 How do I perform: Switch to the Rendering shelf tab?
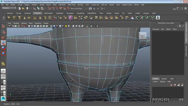tap(80, 13)
